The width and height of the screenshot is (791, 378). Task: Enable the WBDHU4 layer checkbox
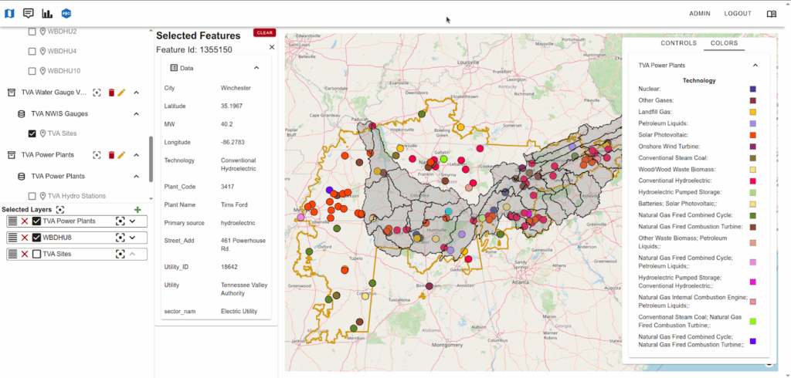(x=32, y=52)
